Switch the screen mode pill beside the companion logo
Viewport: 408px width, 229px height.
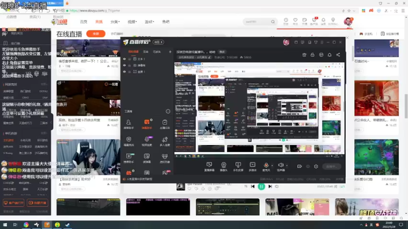click(x=158, y=42)
